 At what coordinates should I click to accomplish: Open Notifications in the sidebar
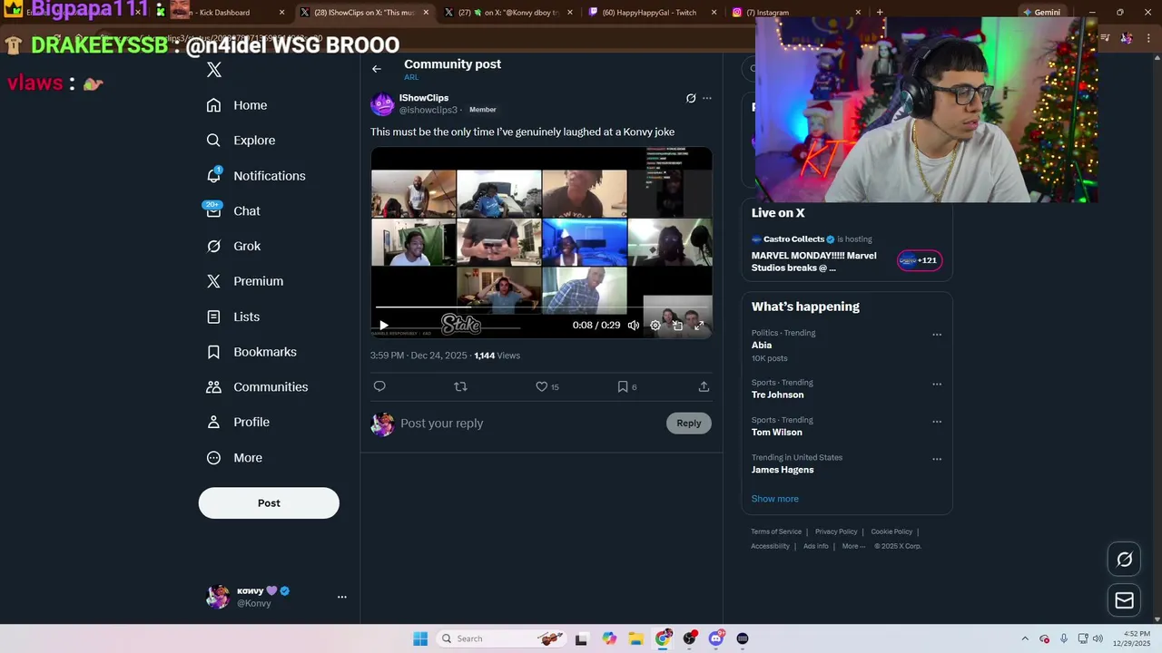click(256, 176)
